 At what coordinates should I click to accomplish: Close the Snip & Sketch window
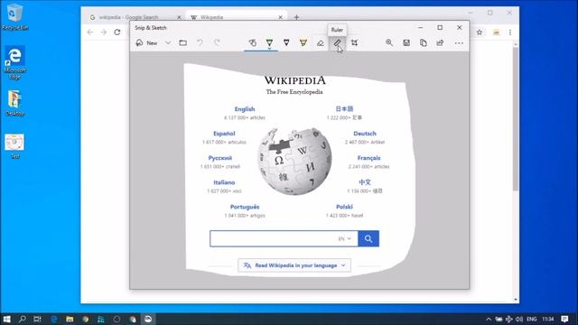(x=460, y=28)
